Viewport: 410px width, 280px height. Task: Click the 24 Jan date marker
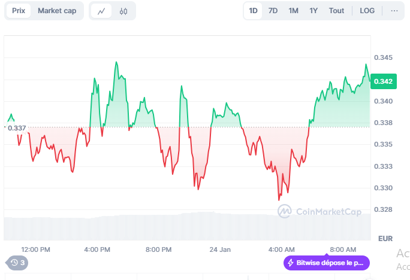[x=220, y=249]
